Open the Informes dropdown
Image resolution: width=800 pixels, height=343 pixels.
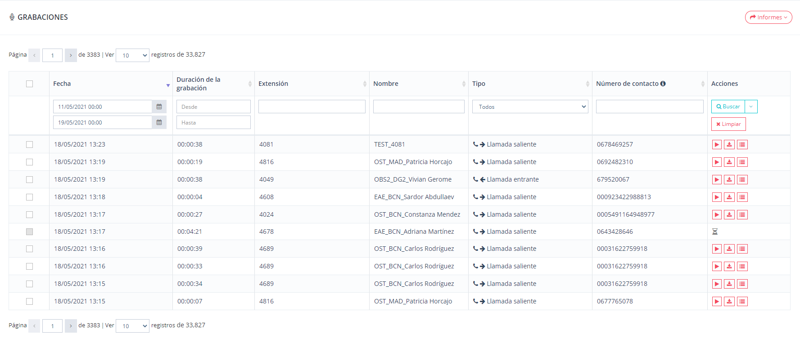pos(768,17)
